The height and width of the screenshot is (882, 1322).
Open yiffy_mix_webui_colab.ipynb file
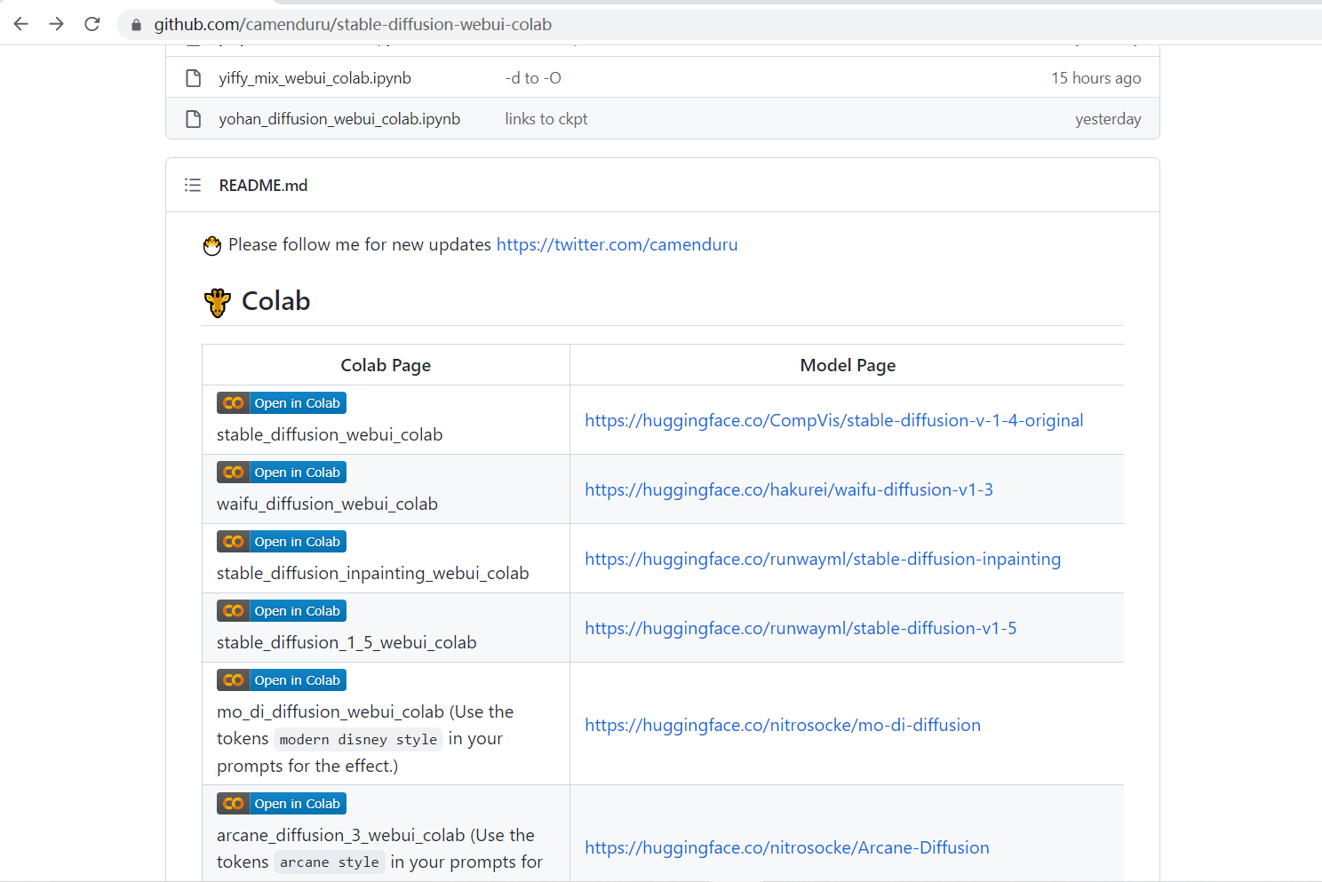tap(315, 78)
